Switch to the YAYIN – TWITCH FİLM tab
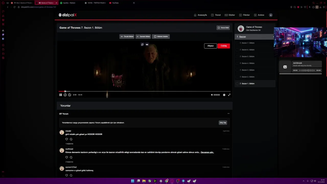Image resolution: width=327 pixels, height=184 pixels. [95, 3]
